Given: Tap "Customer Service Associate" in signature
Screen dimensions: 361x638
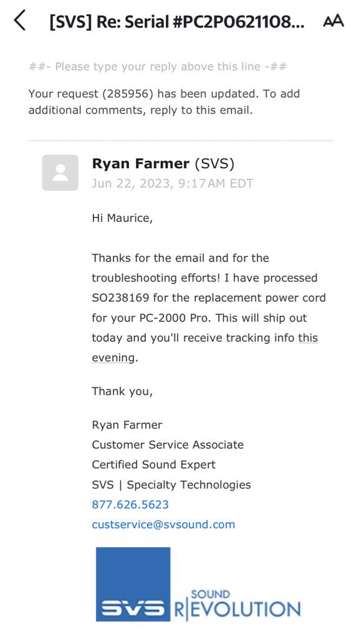Looking at the screenshot, I should point(168,445).
